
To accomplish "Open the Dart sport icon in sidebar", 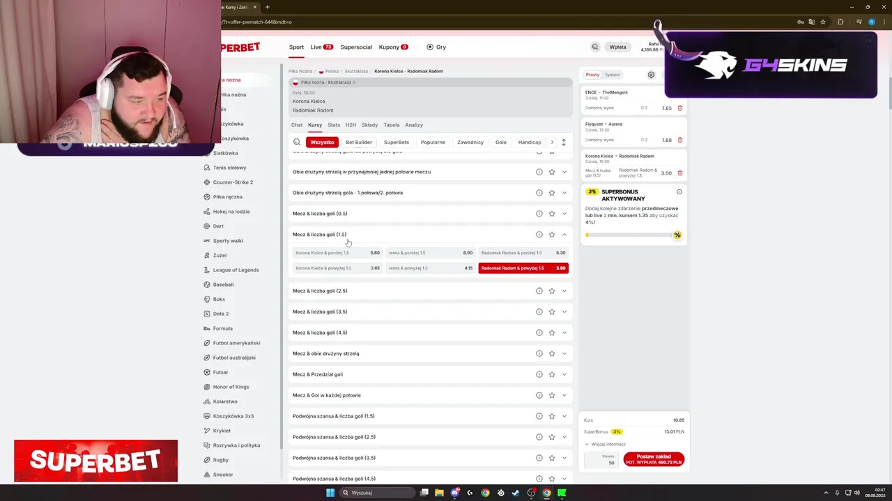I will tap(207, 226).
